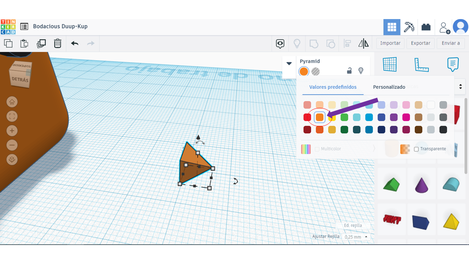Open the Bricks mode
The image size is (469, 264).
click(x=426, y=27)
